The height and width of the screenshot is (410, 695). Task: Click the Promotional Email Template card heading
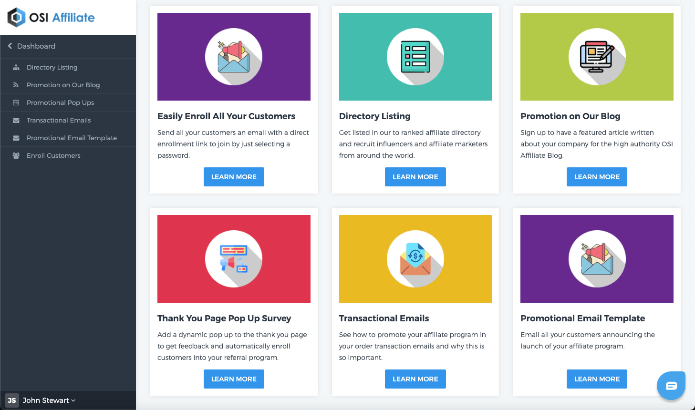[x=582, y=318]
